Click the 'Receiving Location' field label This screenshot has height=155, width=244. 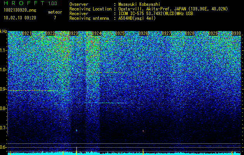90,9
